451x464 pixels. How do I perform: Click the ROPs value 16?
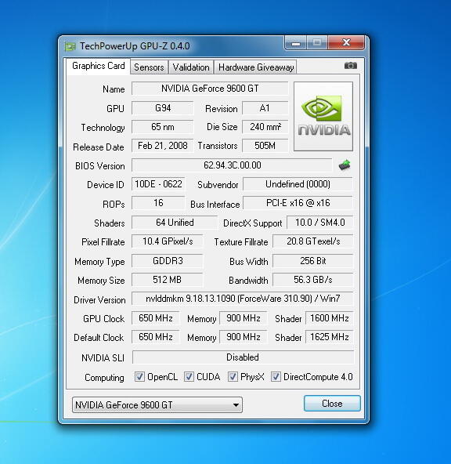point(158,203)
